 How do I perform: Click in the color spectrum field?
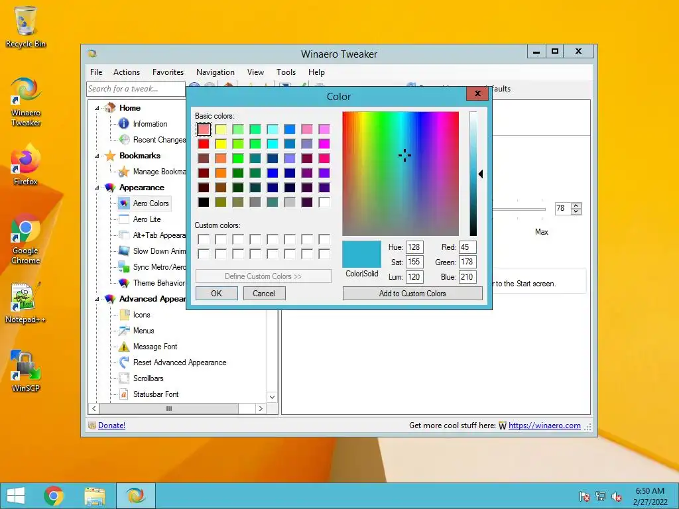click(401, 174)
